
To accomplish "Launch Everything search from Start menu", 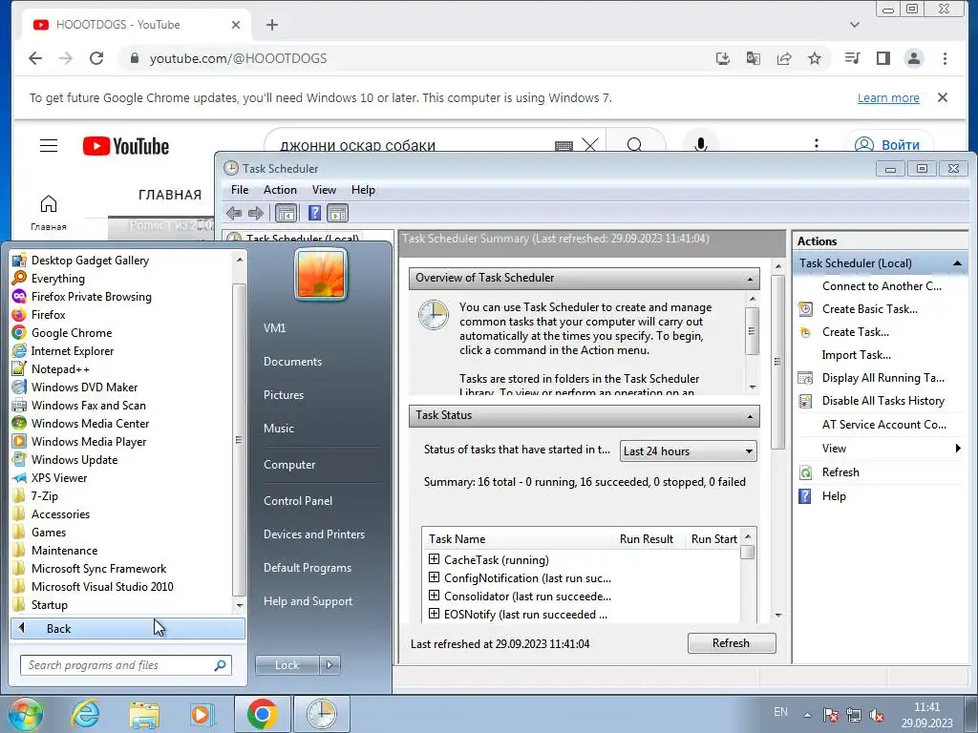I will point(58,279).
